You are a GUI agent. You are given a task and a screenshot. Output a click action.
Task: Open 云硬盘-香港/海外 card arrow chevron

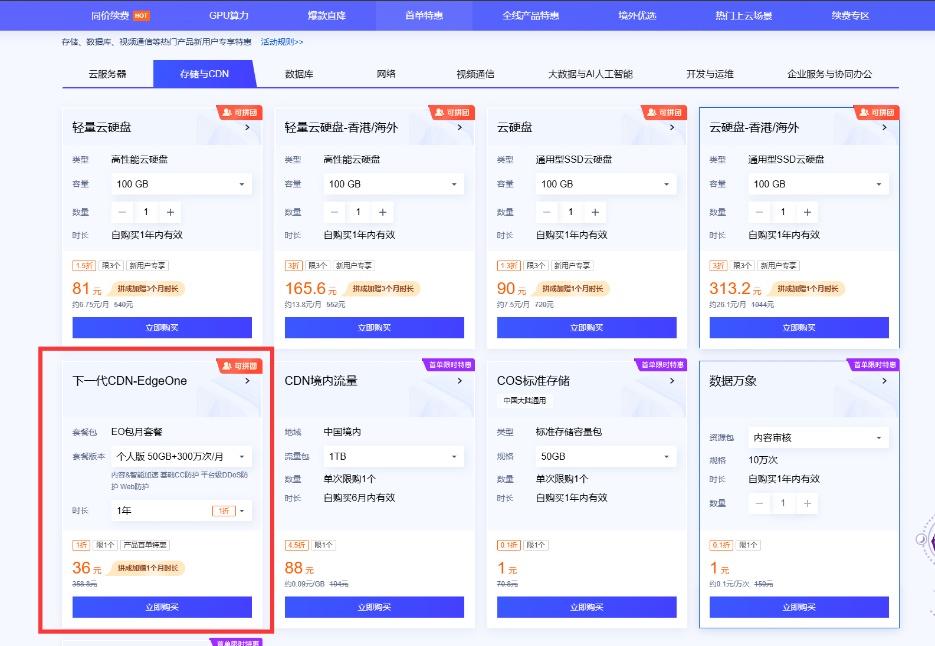coord(884,127)
